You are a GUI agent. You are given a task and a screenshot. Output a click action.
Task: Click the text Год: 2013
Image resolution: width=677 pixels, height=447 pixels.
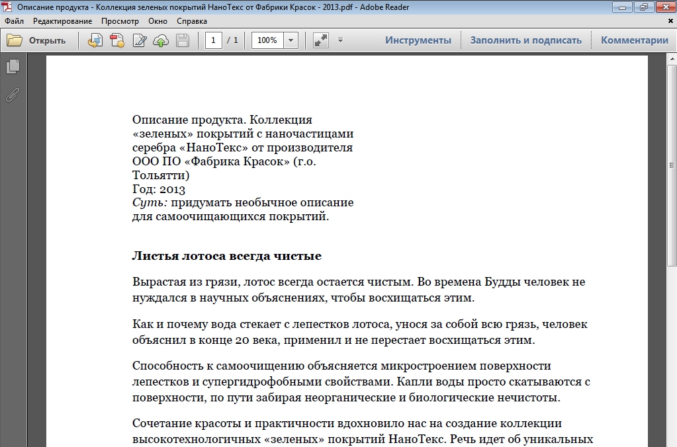click(158, 189)
